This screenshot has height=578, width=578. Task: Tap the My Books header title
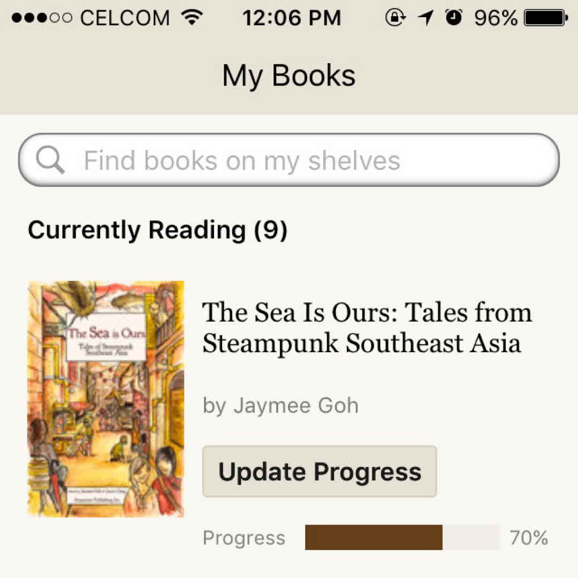289,75
